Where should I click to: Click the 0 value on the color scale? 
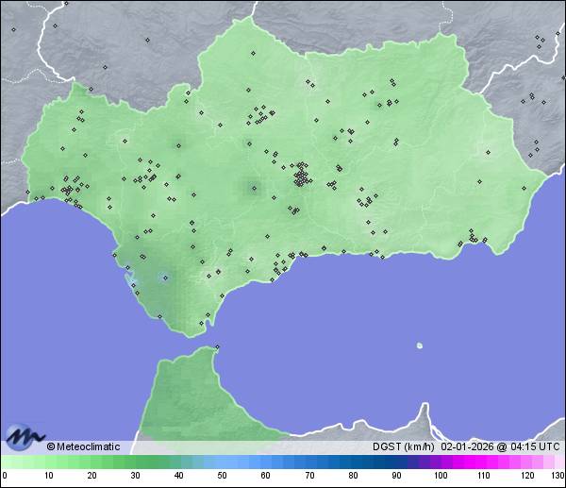[x=4, y=475]
